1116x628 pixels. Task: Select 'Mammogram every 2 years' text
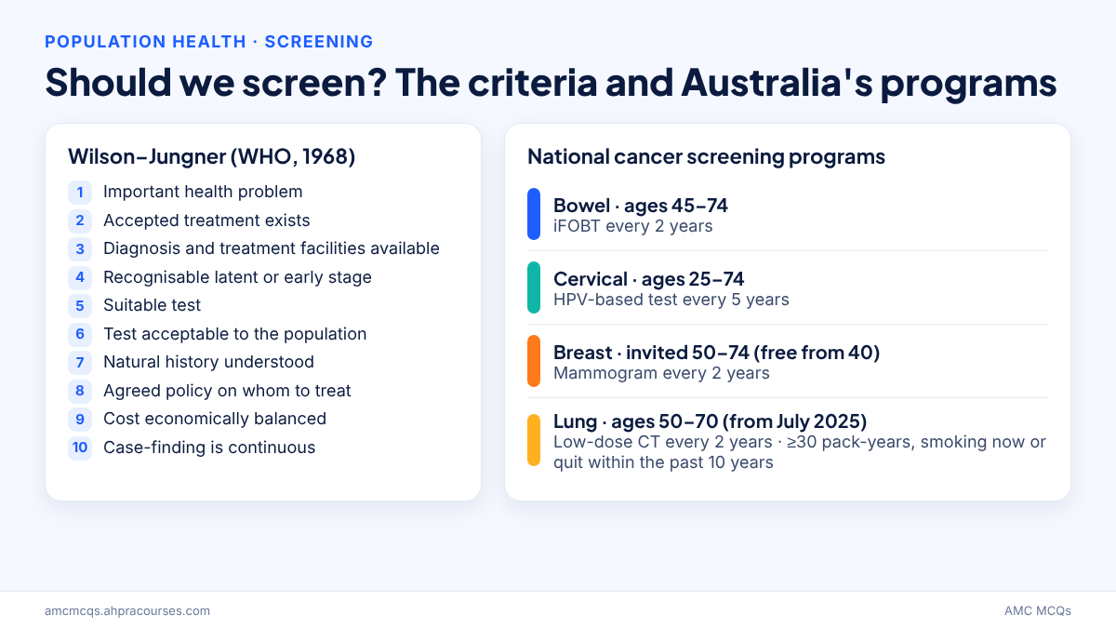pyautogui.click(x=661, y=373)
